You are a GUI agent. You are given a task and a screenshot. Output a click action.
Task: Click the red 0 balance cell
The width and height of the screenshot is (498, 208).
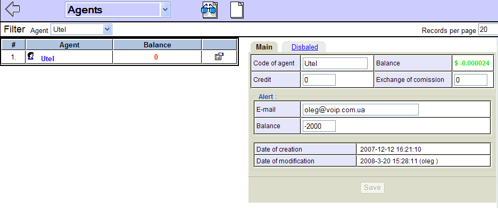(x=157, y=57)
